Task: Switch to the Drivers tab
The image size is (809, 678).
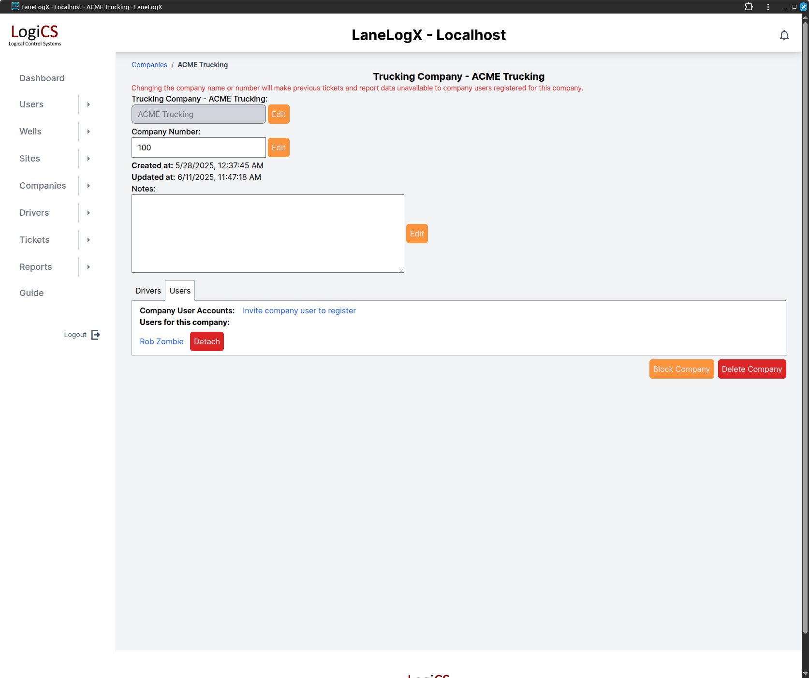Action: (148, 291)
